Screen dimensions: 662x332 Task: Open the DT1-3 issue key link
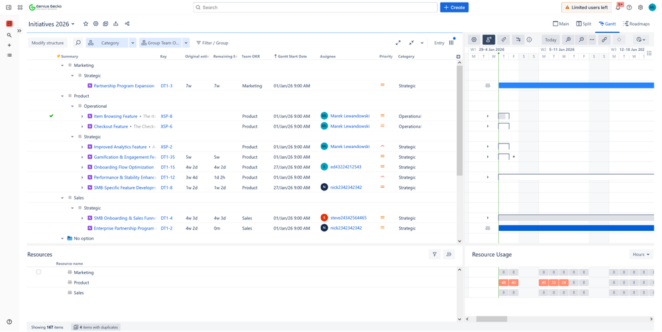[x=166, y=86]
